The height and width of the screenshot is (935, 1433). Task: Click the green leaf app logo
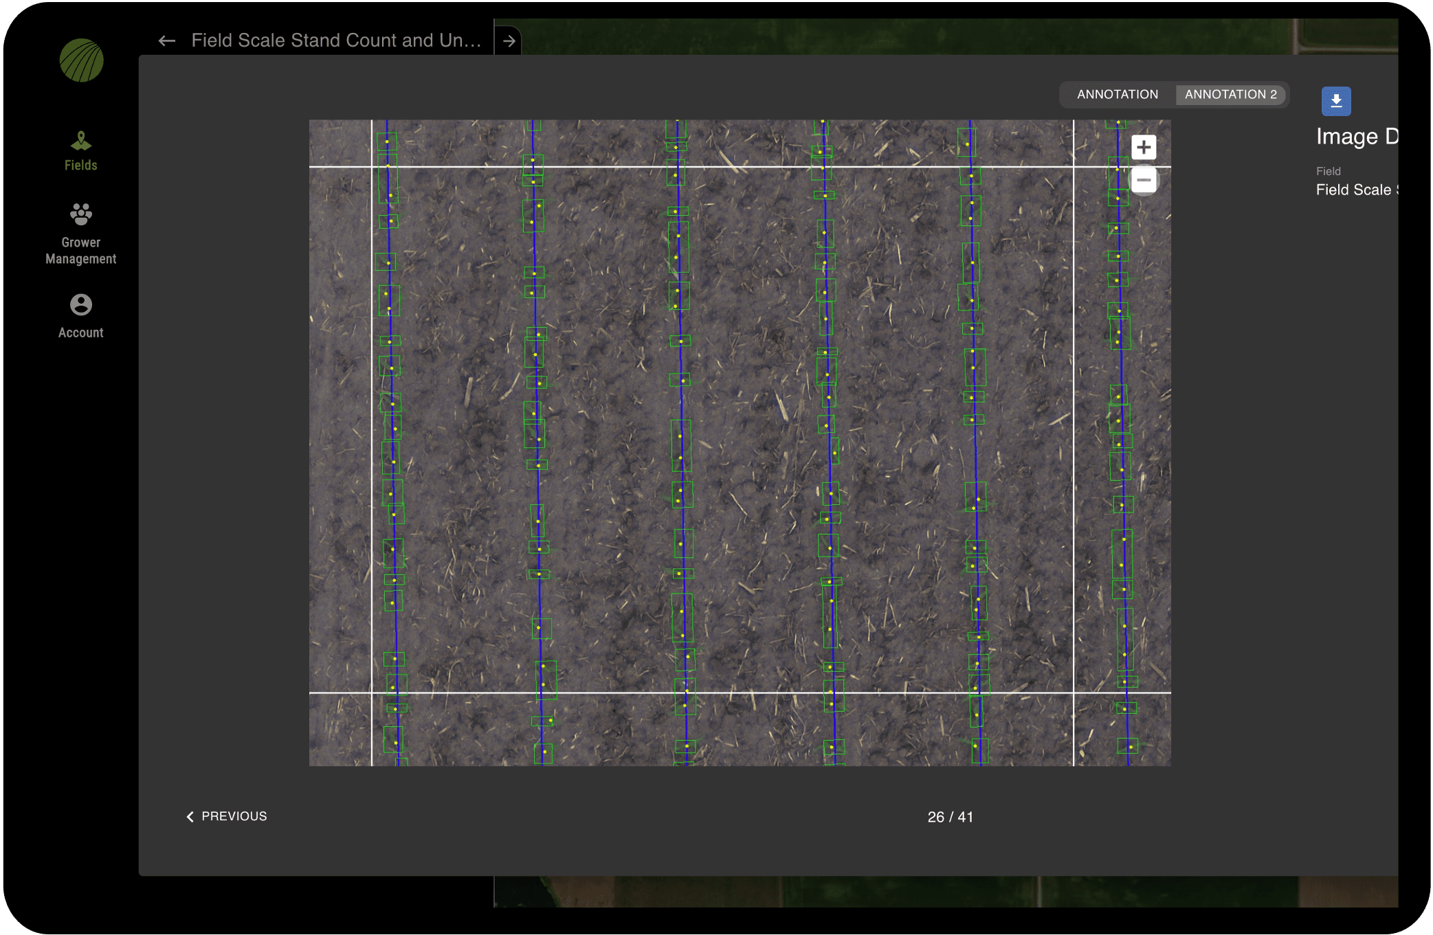coord(81,60)
